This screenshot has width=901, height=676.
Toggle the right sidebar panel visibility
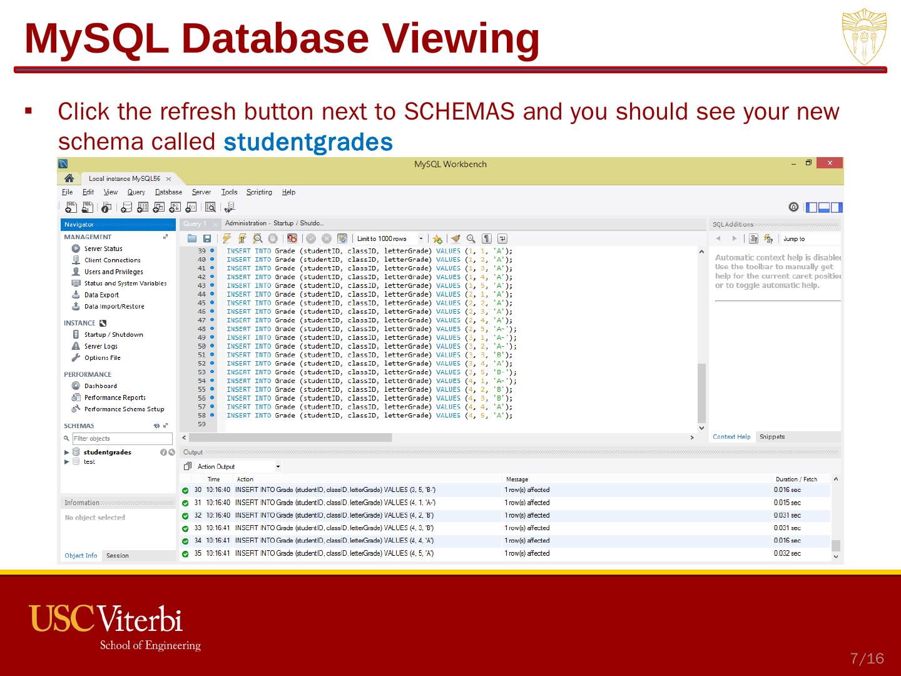pos(837,207)
